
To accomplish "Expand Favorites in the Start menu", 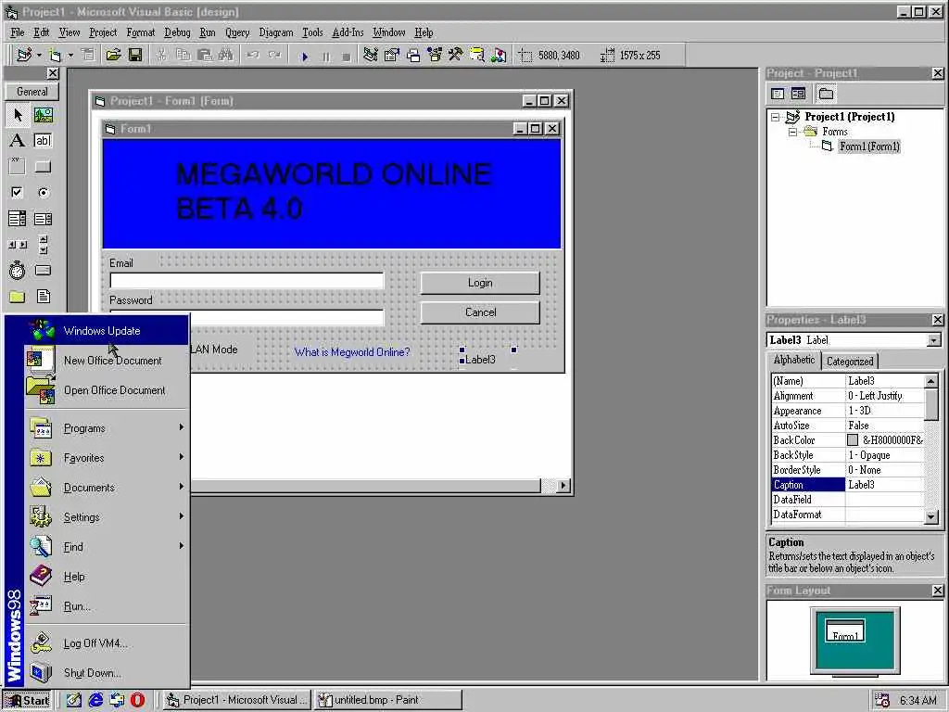I will tap(108, 458).
